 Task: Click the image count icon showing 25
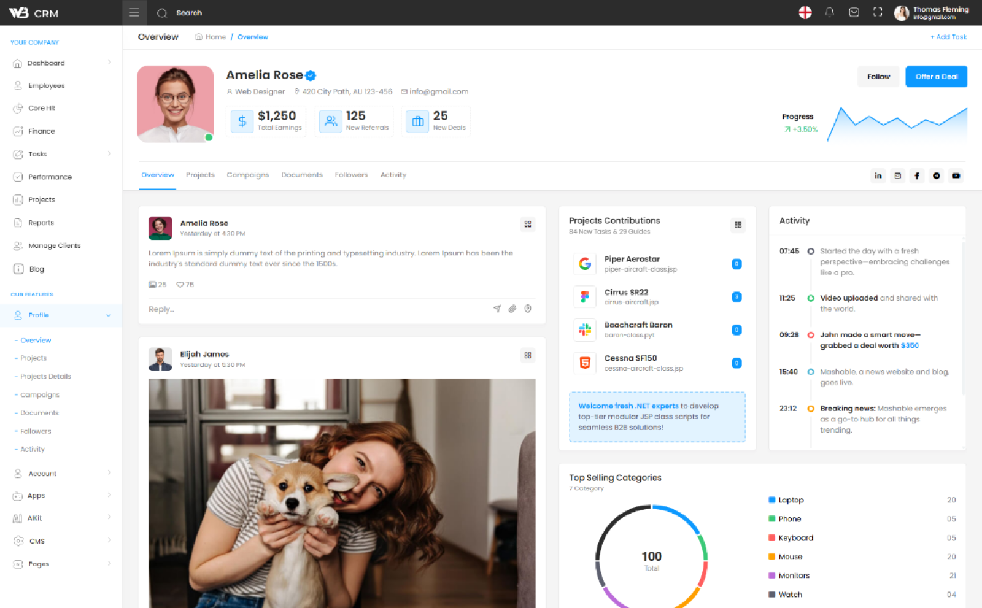(x=152, y=285)
